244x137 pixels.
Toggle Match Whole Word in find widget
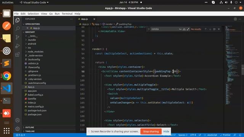tap(184, 29)
